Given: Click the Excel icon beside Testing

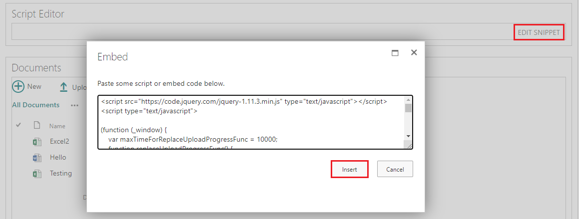Looking at the screenshot, I should (x=37, y=174).
